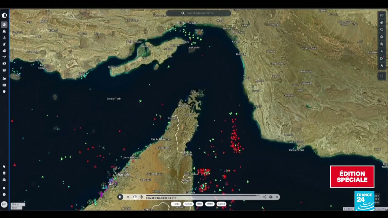Toggle the MMSI chip
This screenshot has width=388, height=218.
point(210,204)
